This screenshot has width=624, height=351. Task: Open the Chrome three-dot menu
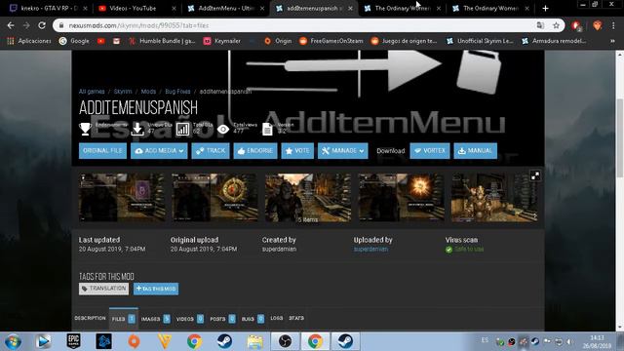(x=613, y=25)
